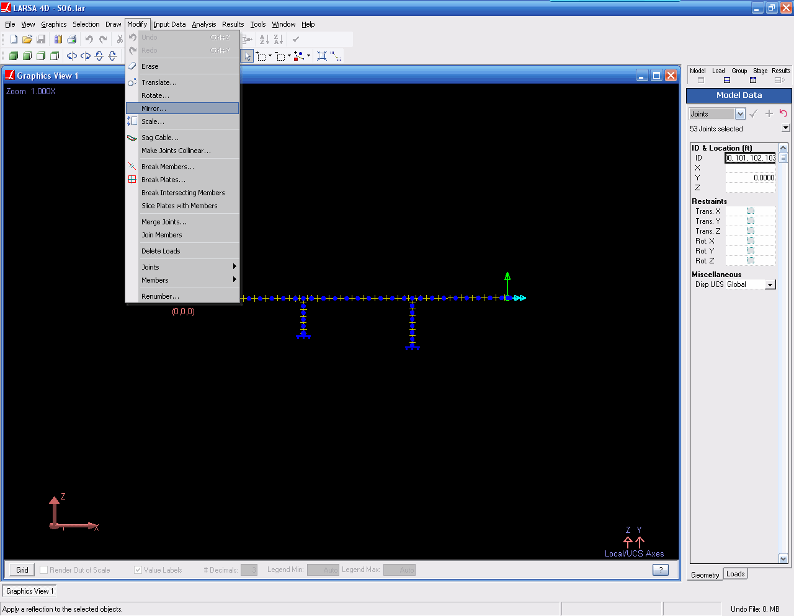794x616 pixels.
Task: Choose Erase from the Modify menu
Action: point(182,66)
